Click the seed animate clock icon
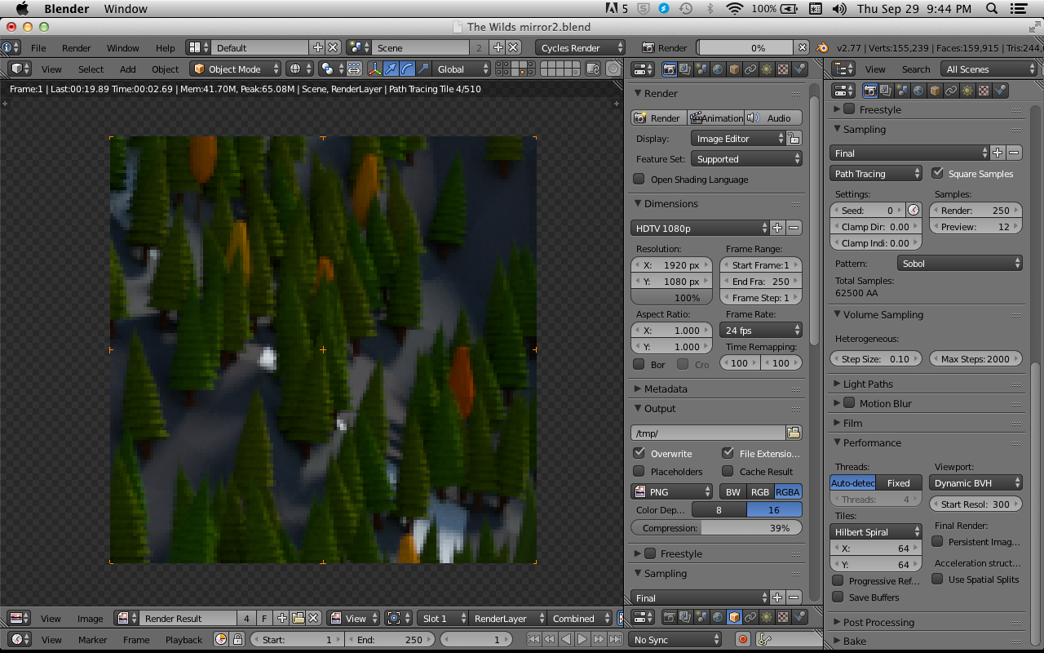The height and width of the screenshot is (653, 1044). click(913, 211)
